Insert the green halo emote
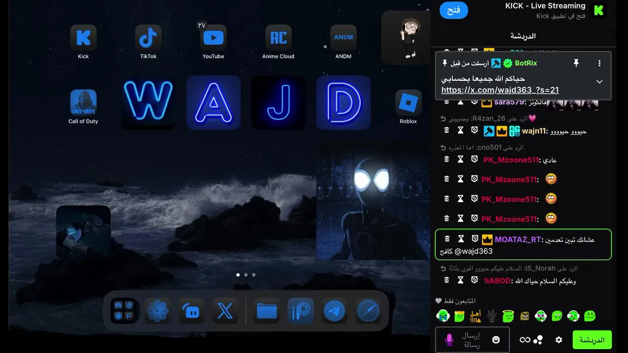 click(508, 316)
